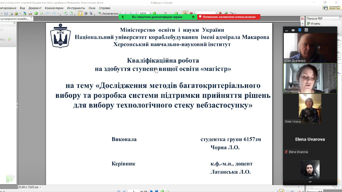This screenshot has height=192, width=342.
Task: Click the Save icon in the toolbar
Action: click(6, 13)
